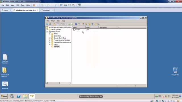
Task: Click Add to group toolbar icon
Action: tap(99, 24)
